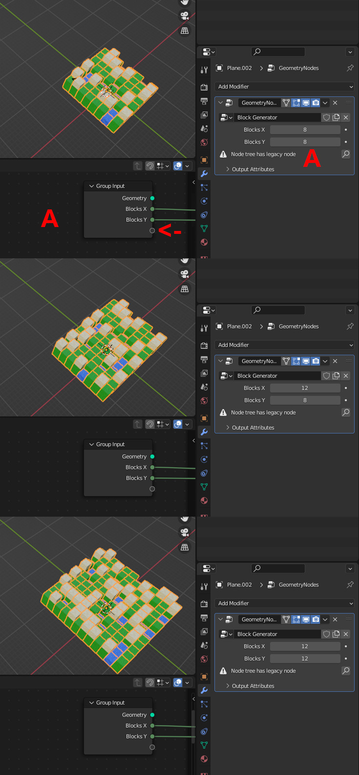The height and width of the screenshot is (775, 359).
Task: Open snap-to grid dropdown in top node editor
Action: (163, 166)
